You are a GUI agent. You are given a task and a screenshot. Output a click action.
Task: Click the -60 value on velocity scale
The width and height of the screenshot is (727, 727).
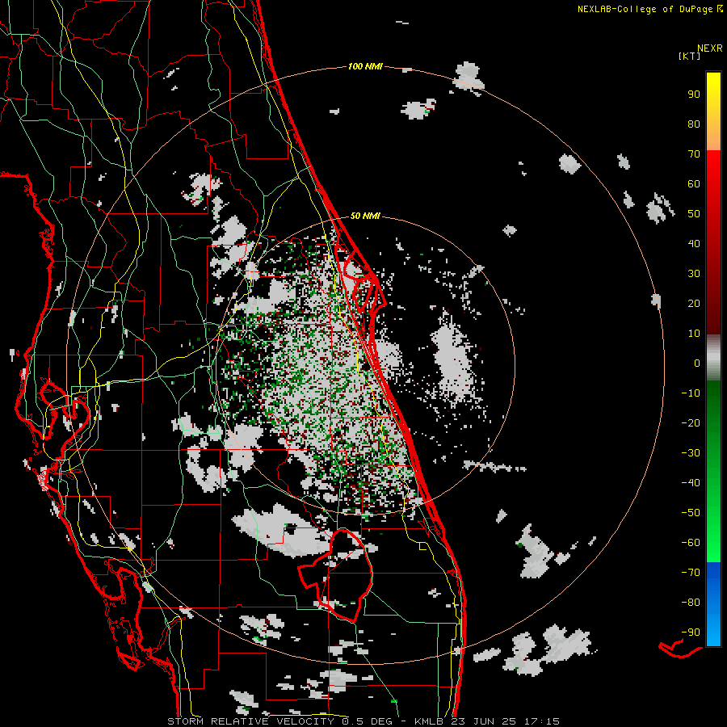tap(691, 543)
